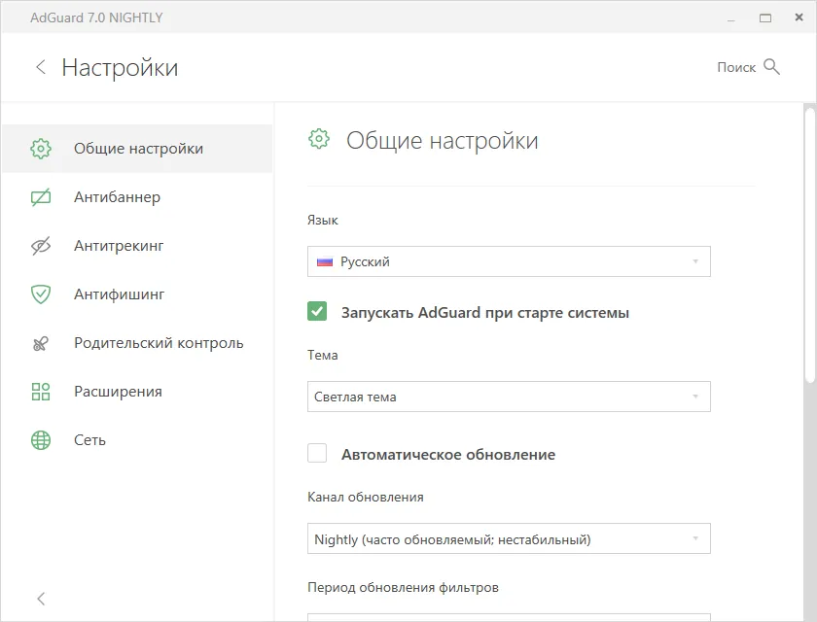Image resolution: width=817 pixels, height=622 pixels.
Task: Uncheck Запускать AdGuard при старте системы
Action: 317,311
